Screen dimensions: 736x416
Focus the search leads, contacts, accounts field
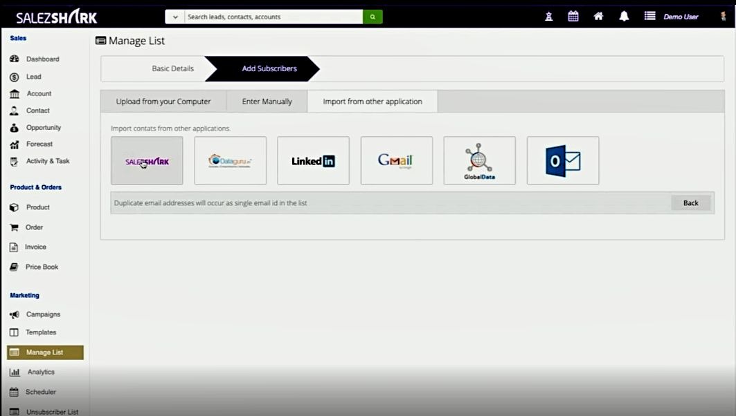point(273,17)
